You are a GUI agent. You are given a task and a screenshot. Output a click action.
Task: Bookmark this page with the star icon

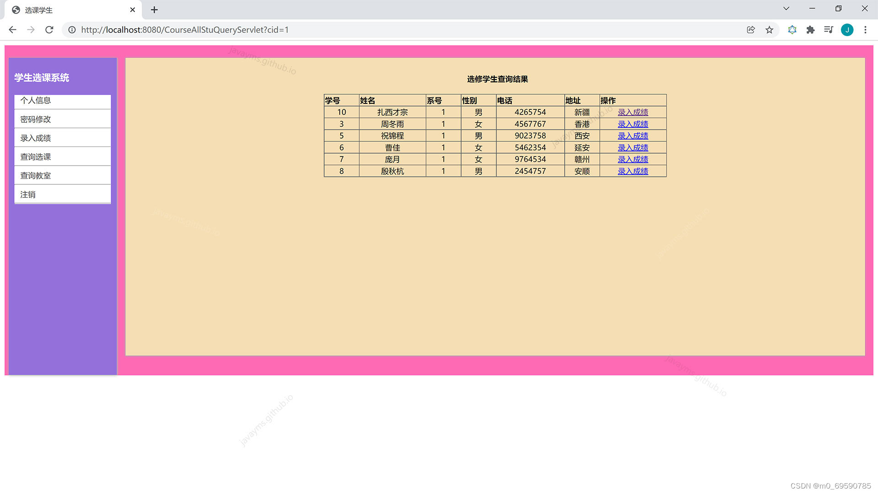tap(769, 30)
